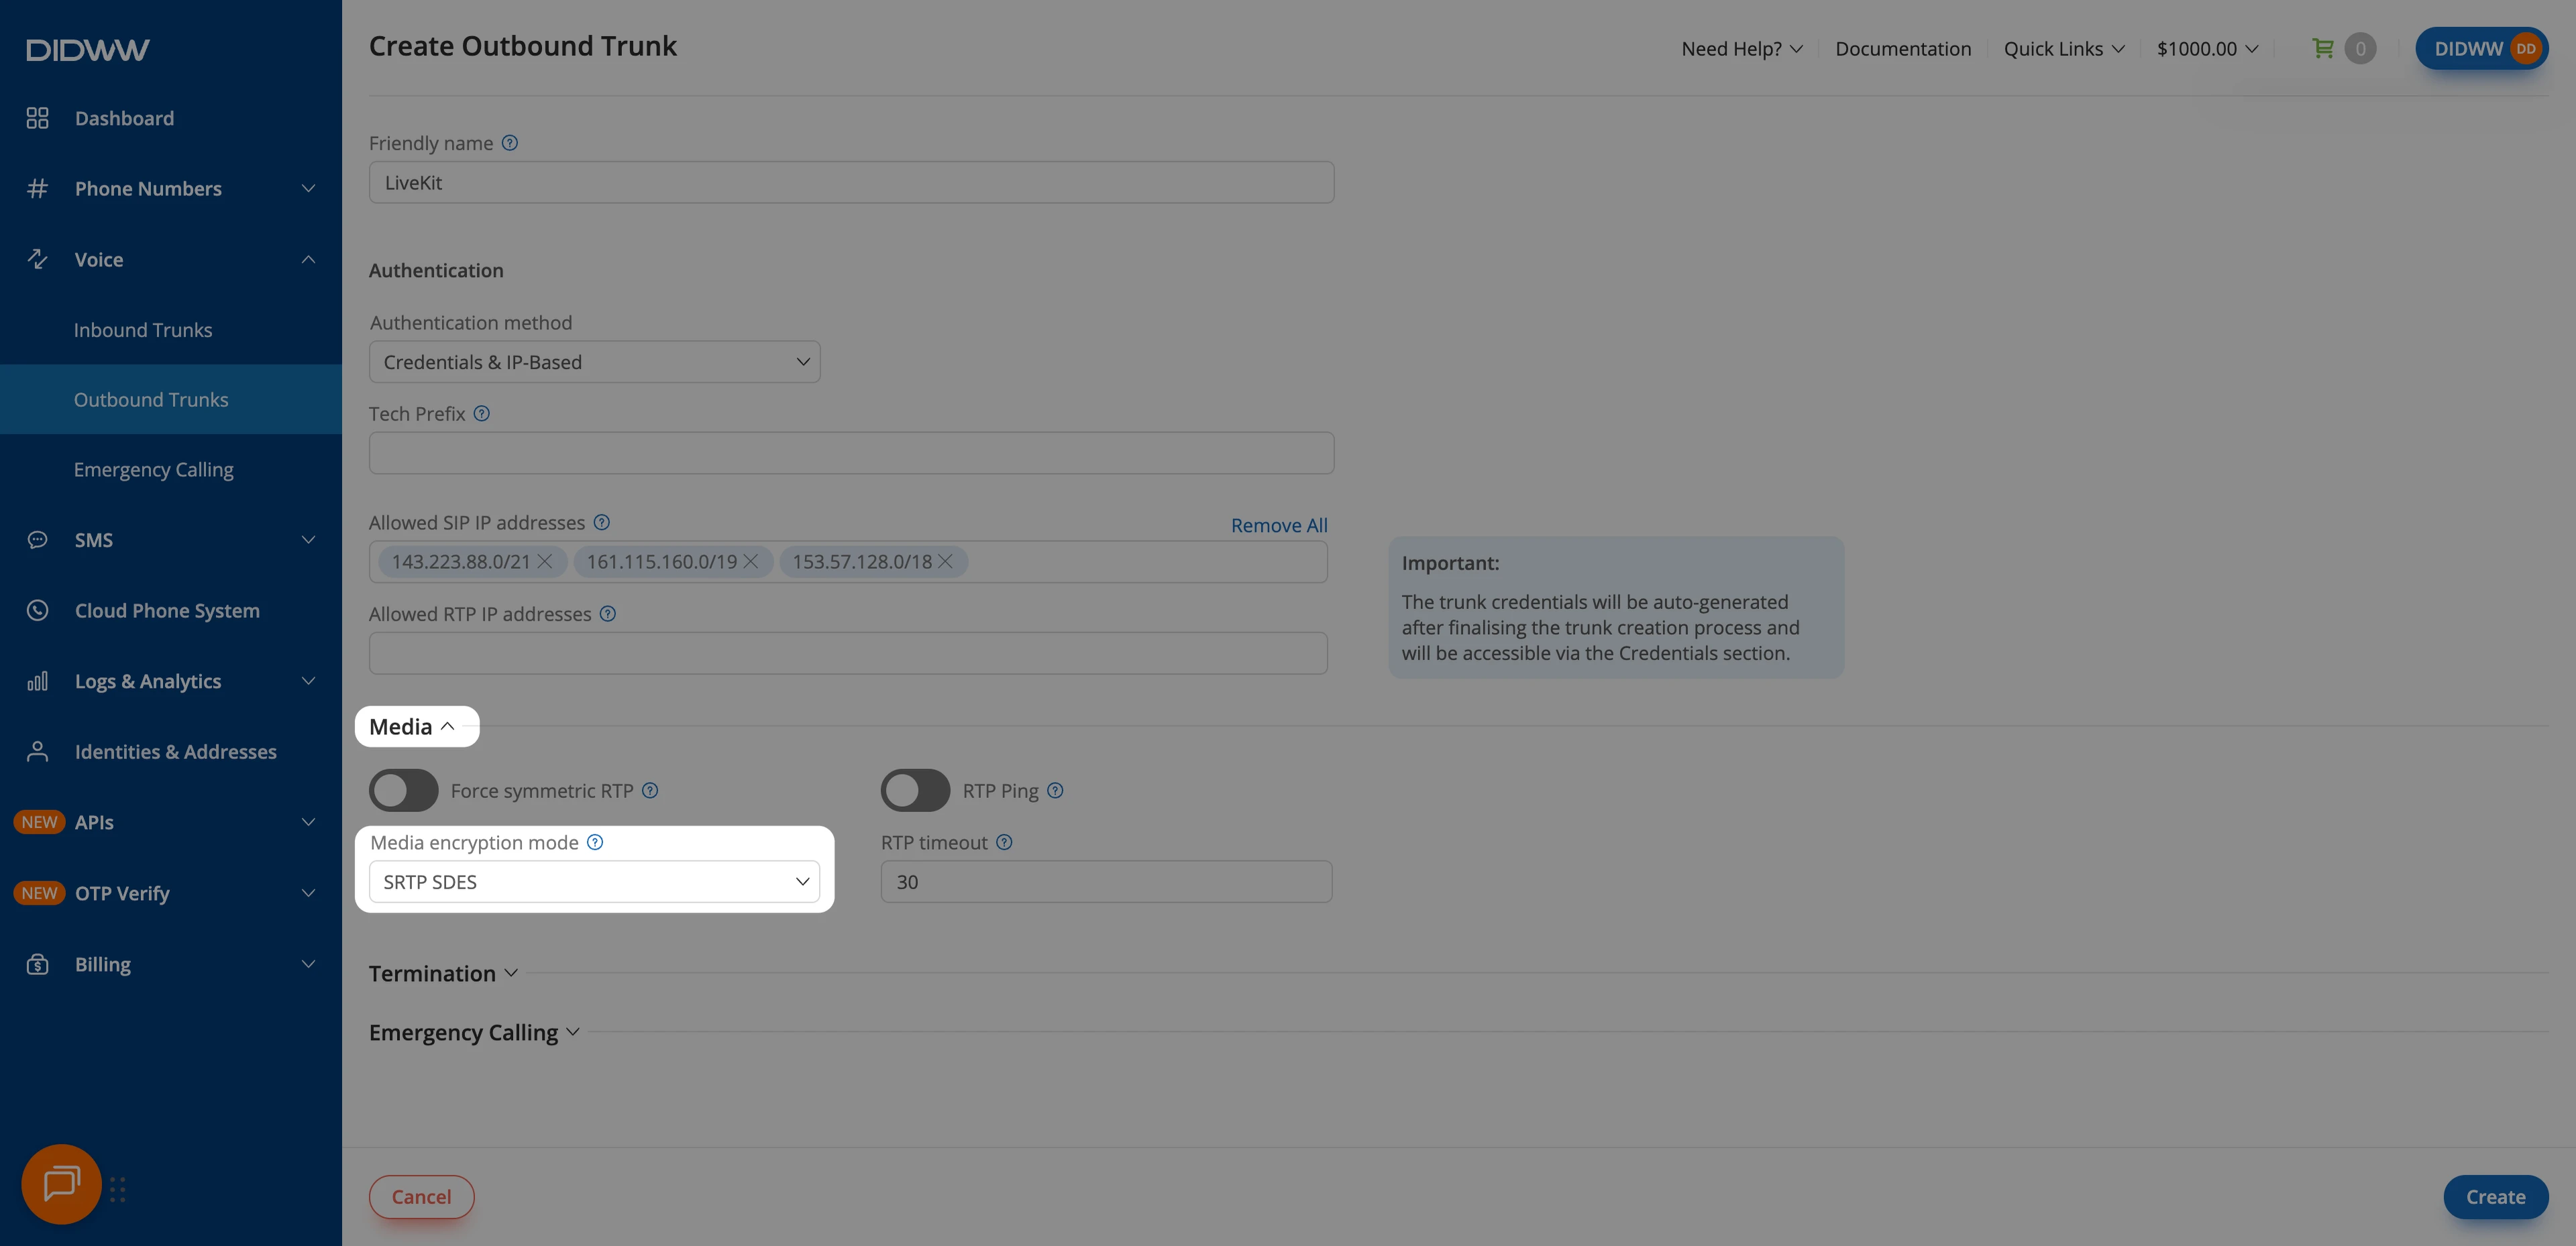Click the Allowed RTP IP addresses field
2576x1246 pixels.
coord(848,653)
